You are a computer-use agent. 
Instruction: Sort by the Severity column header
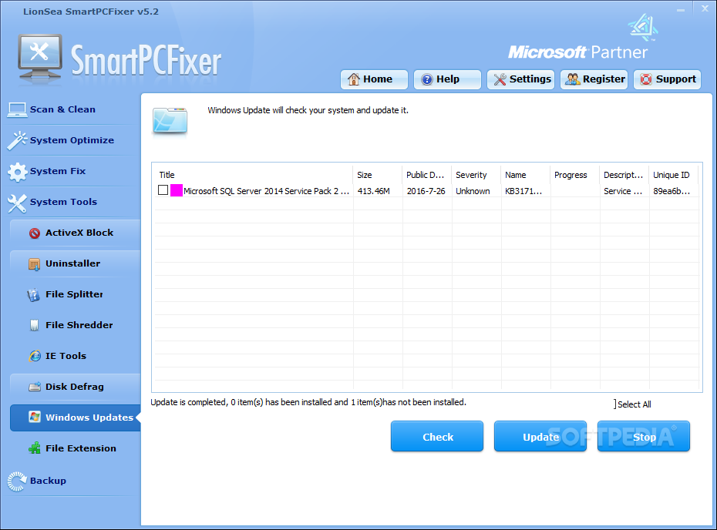tap(476, 175)
